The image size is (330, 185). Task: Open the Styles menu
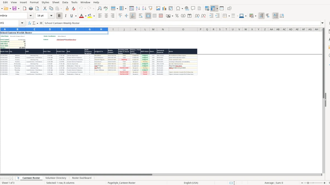click(x=45, y=2)
